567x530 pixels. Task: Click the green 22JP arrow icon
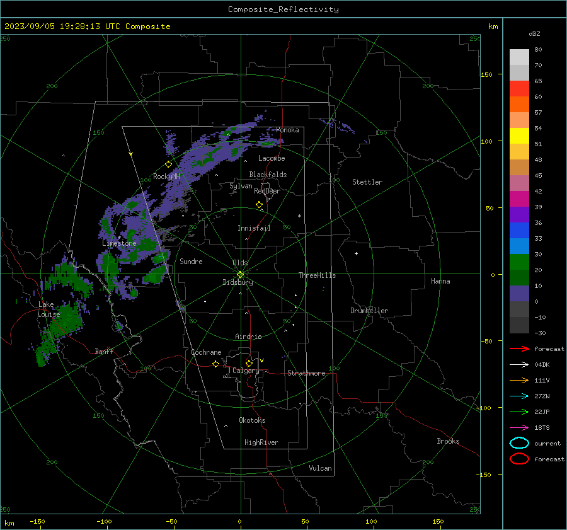point(519,412)
